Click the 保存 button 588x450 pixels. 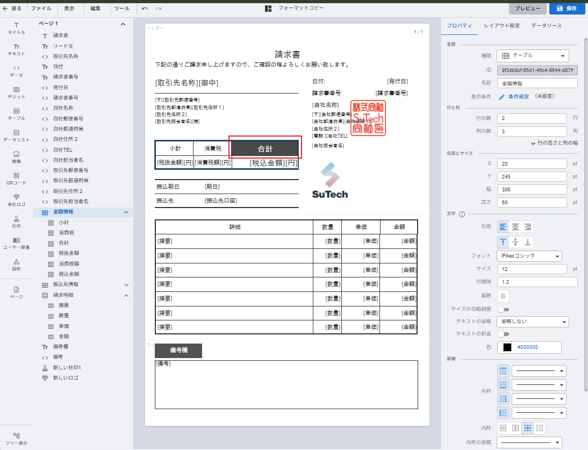tap(567, 9)
